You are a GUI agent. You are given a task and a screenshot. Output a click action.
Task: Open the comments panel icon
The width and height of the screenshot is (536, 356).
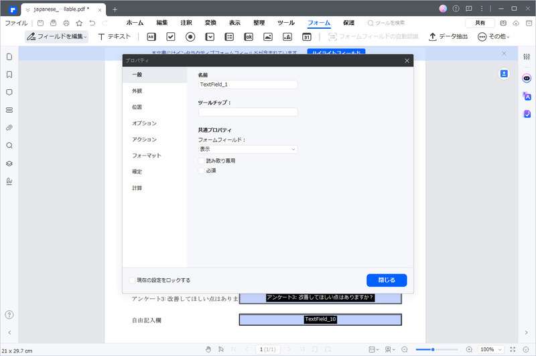tap(9, 93)
